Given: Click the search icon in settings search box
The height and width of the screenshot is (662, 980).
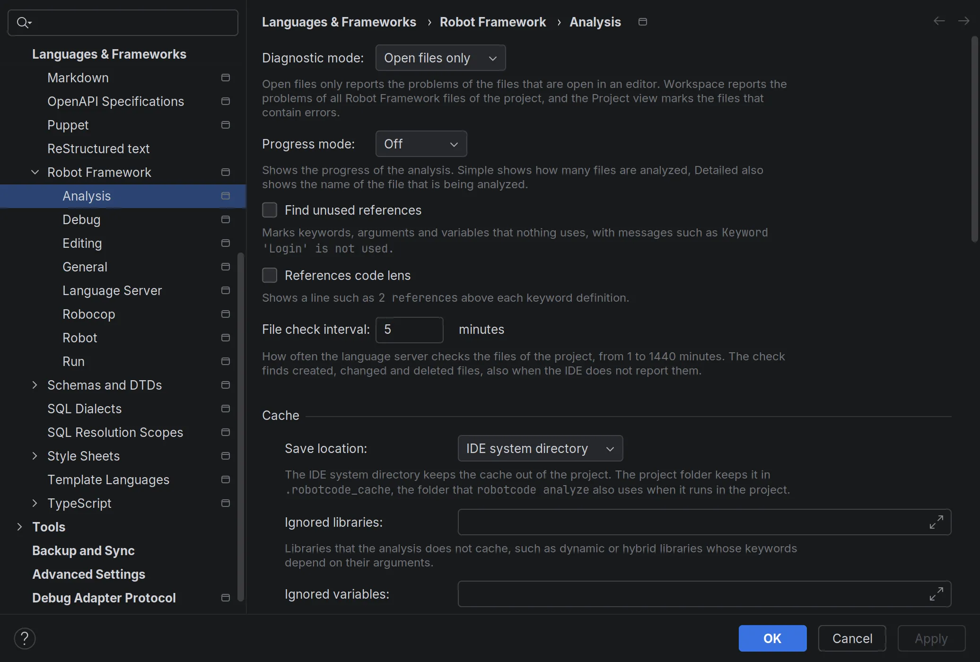Looking at the screenshot, I should (24, 22).
